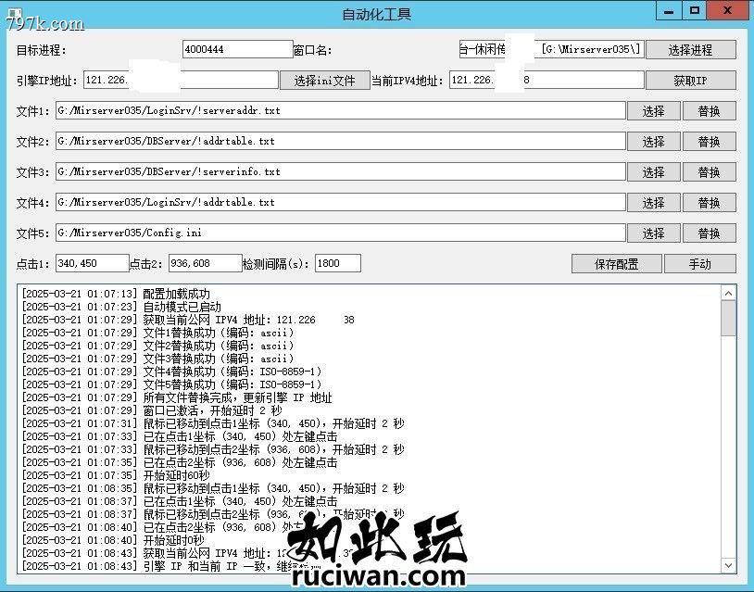Click the 手动 mode button

point(699,264)
